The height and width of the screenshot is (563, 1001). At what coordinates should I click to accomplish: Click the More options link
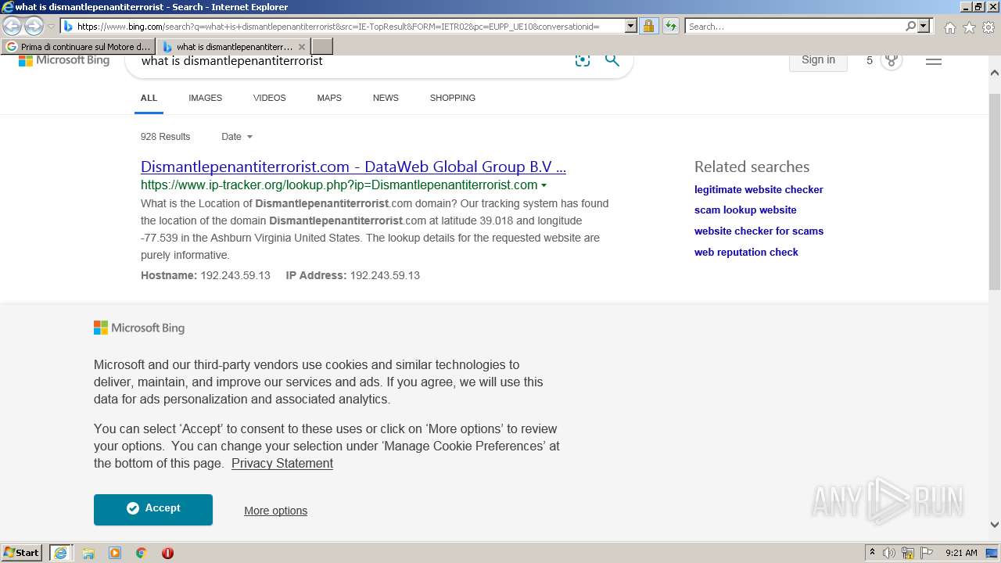(275, 511)
